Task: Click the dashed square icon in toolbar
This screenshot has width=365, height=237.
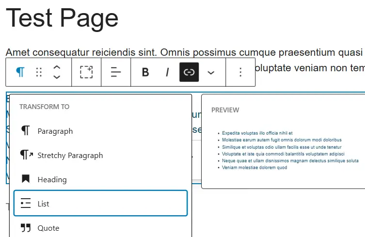Action: click(86, 72)
